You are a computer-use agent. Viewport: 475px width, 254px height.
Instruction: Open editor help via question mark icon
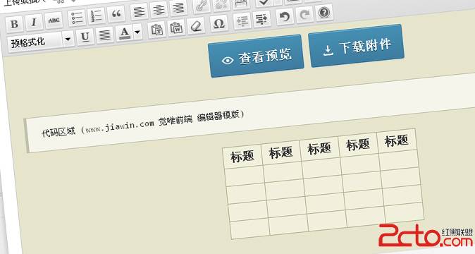pos(324,13)
